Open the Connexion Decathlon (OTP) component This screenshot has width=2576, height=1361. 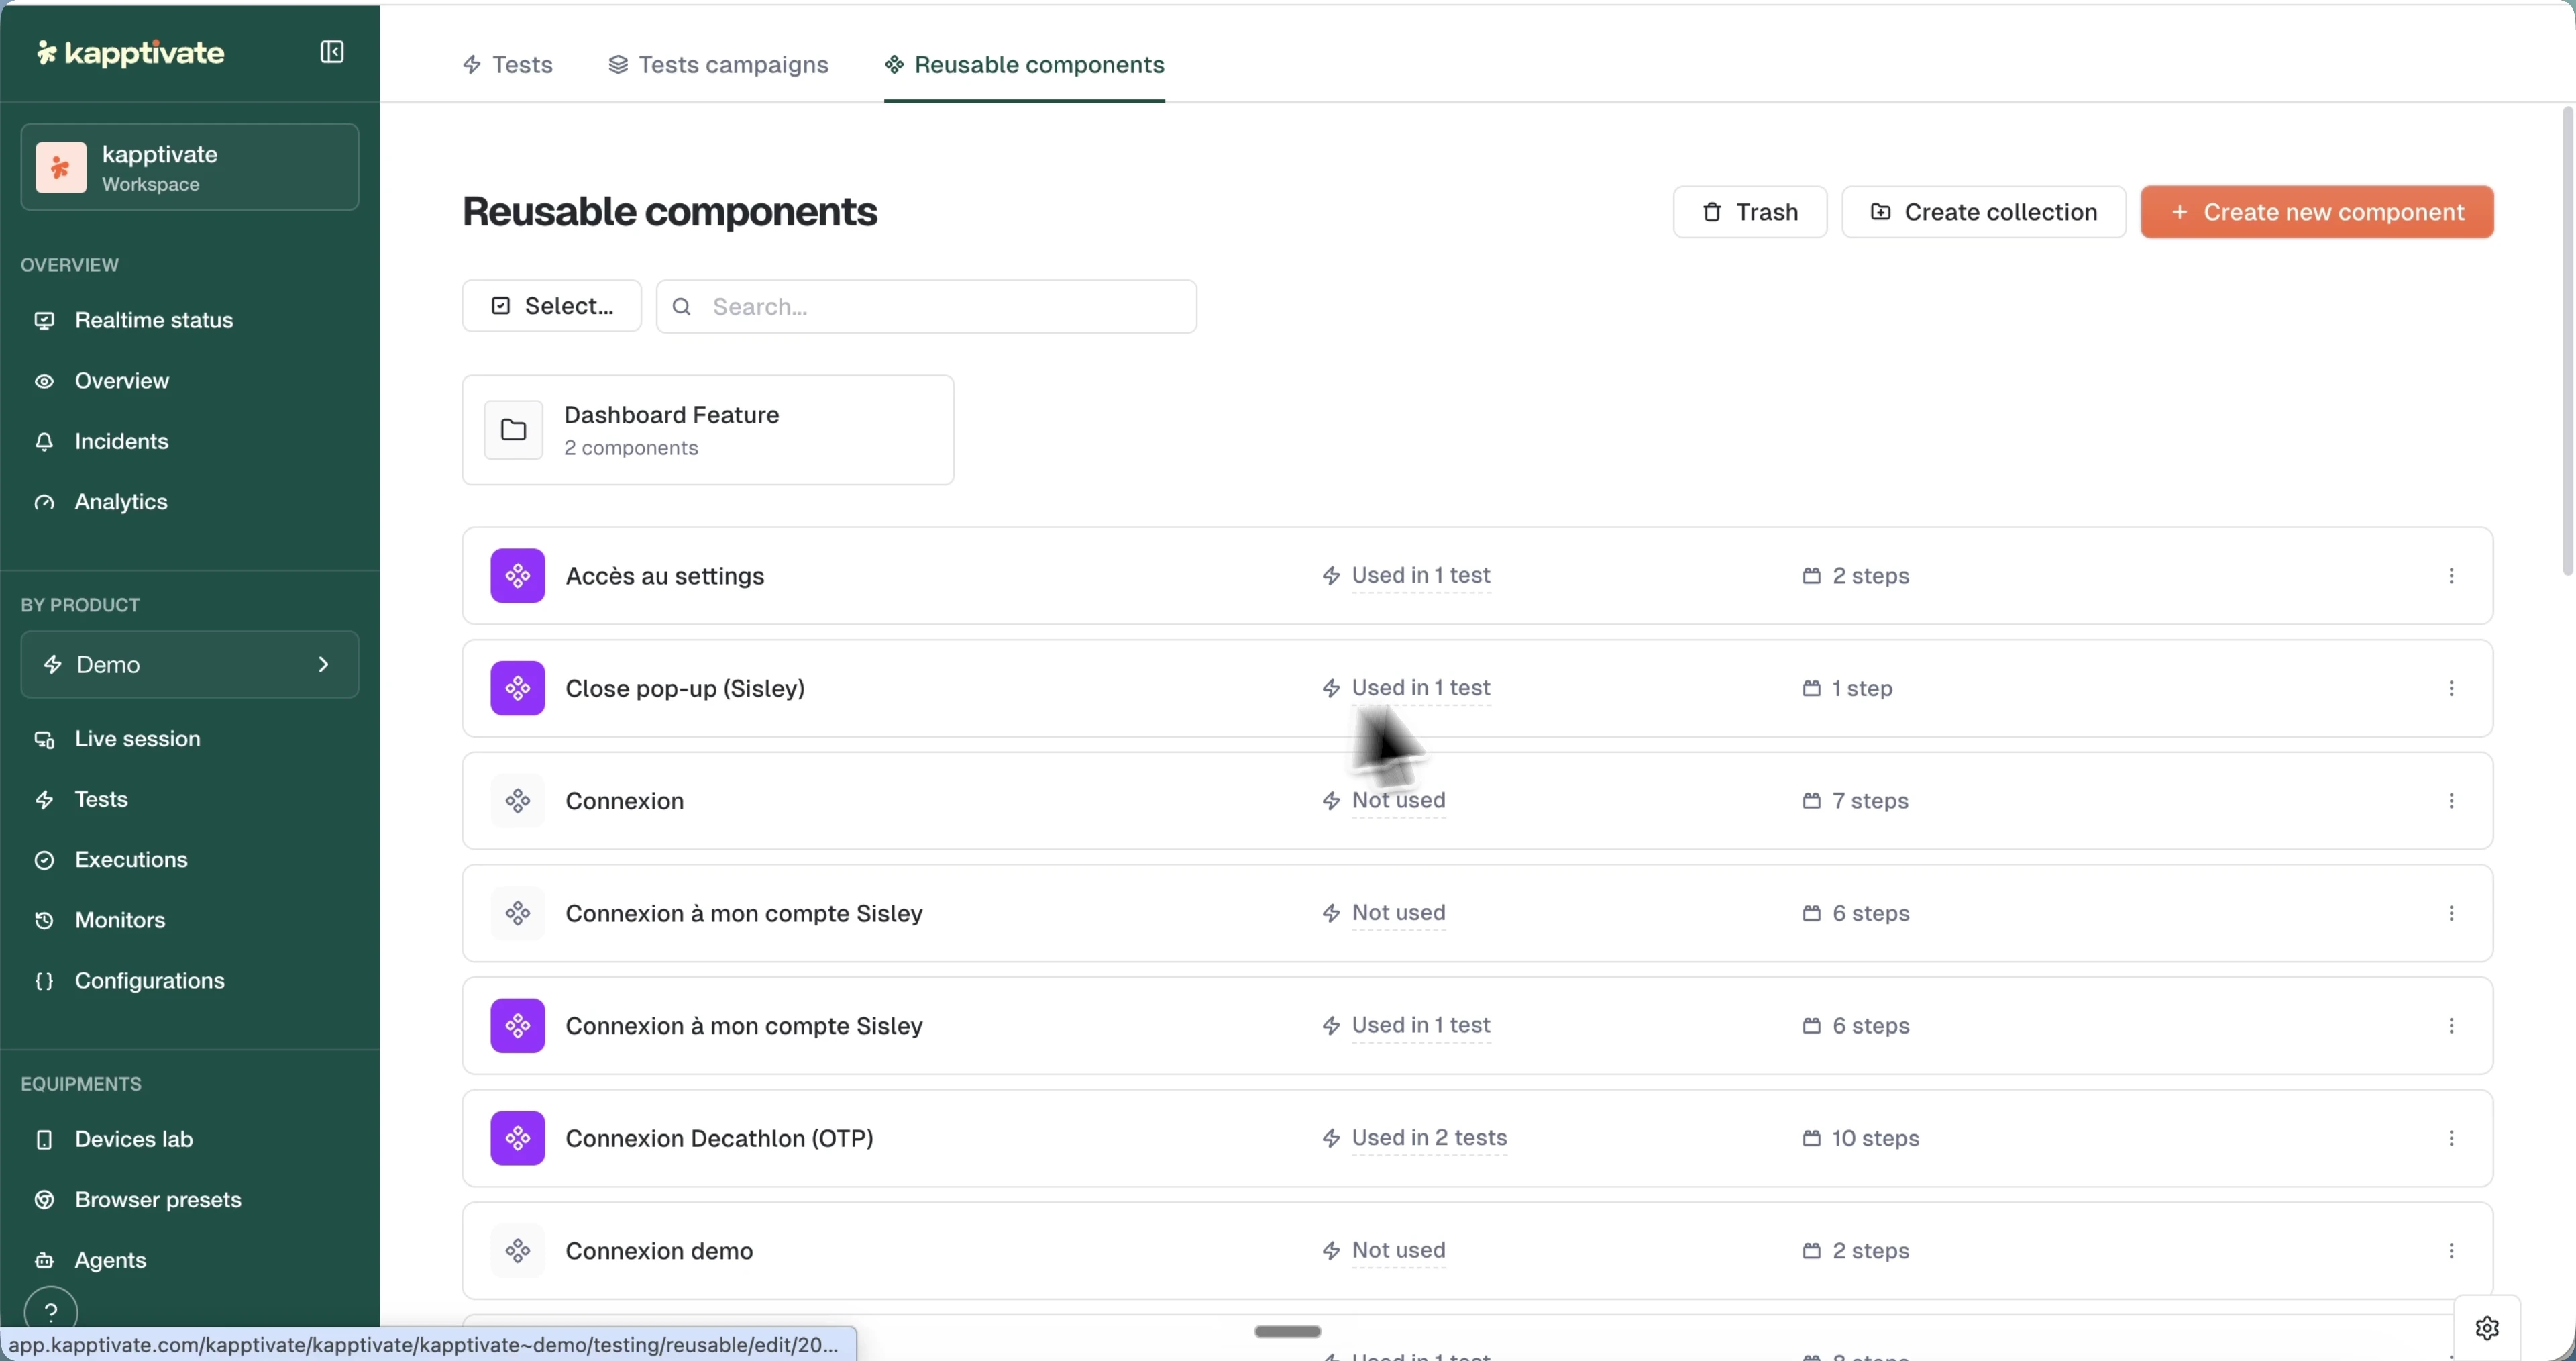coord(719,1138)
